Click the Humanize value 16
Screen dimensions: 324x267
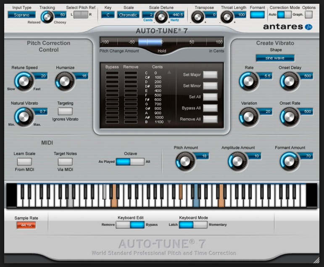[82, 76]
